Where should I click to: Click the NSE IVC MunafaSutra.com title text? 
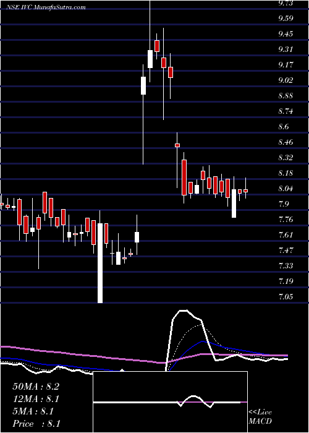coord(46,7)
